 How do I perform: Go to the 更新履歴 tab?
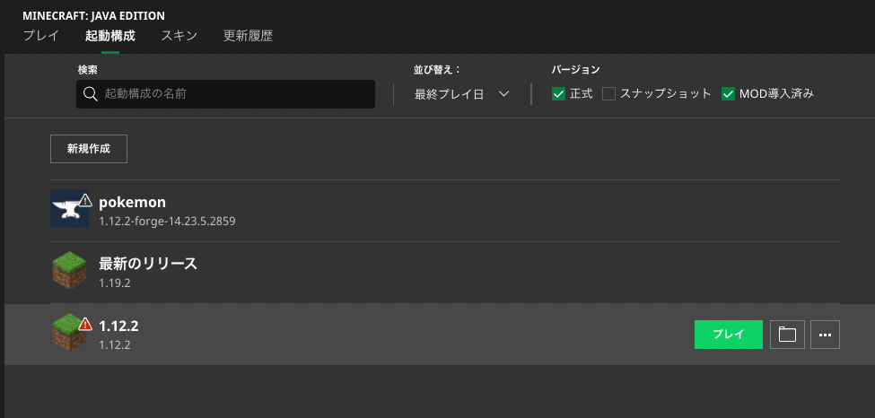coord(248,36)
